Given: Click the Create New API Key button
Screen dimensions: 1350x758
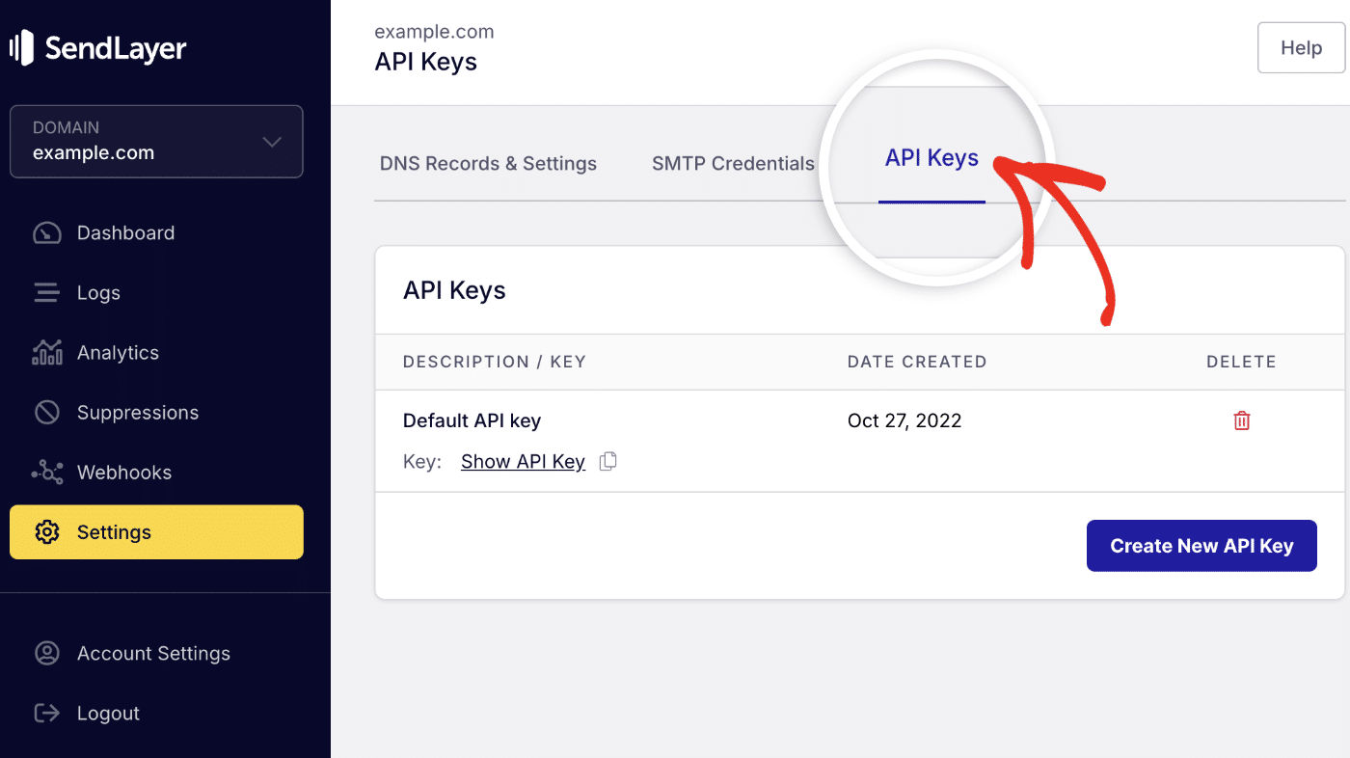Looking at the screenshot, I should coord(1201,545).
